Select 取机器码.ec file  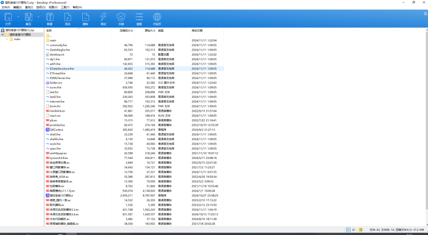click(x=57, y=205)
